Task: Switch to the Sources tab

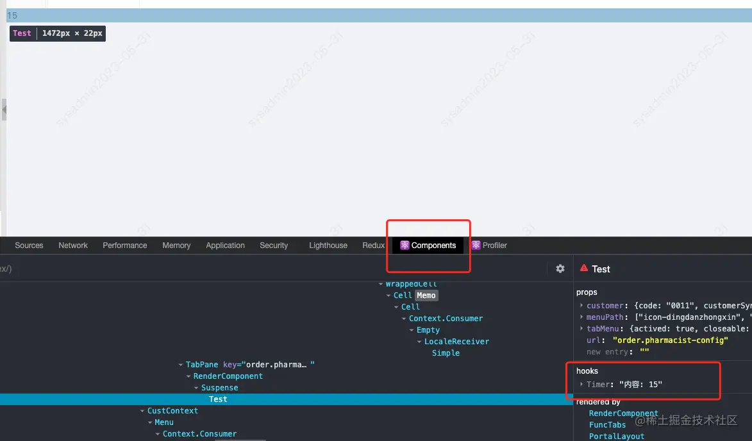Action: (29, 245)
